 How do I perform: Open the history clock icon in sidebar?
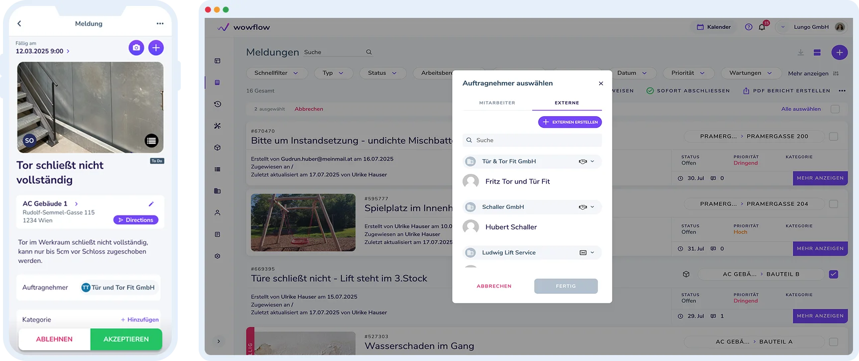(218, 104)
